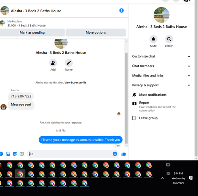Click More options button
This screenshot has width=198, height=196.
(x=96, y=32)
